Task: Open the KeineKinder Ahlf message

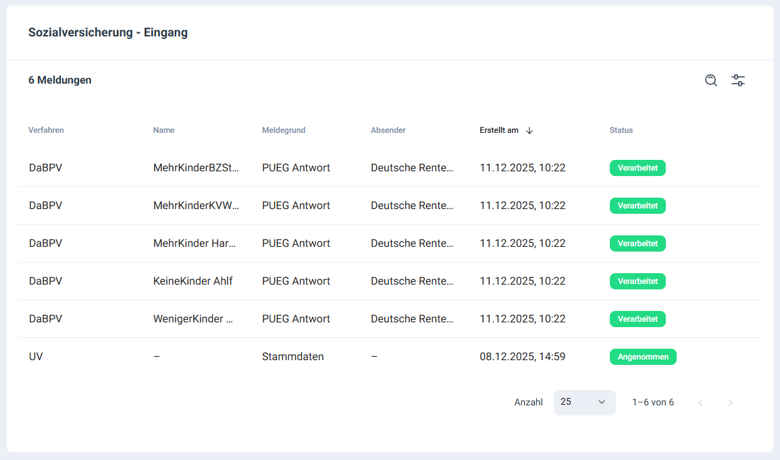Action: (193, 281)
